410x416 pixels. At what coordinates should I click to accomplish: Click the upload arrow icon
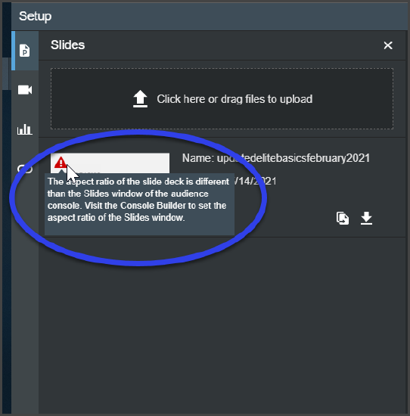click(x=140, y=99)
